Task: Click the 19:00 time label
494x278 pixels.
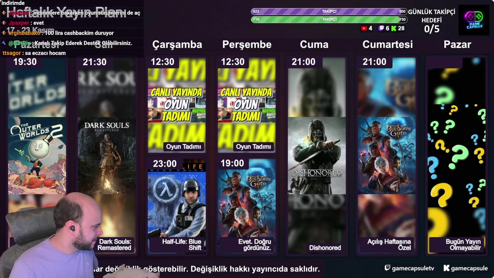Action: click(232, 163)
